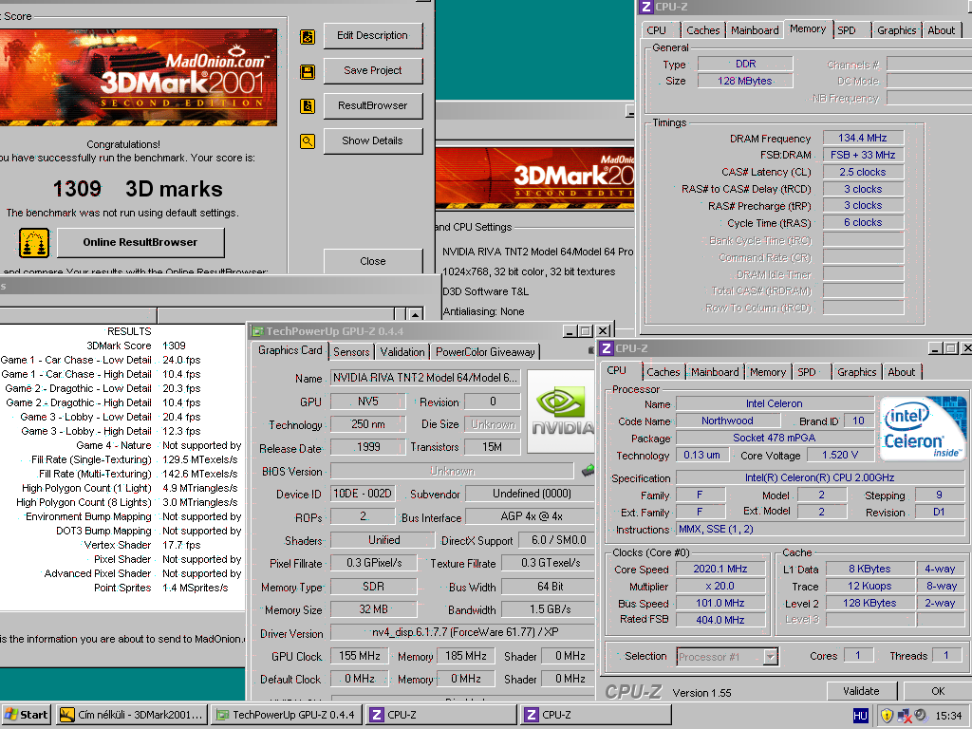This screenshot has height=729, width=972.
Task: Click the Show Details button
Action: click(x=372, y=140)
